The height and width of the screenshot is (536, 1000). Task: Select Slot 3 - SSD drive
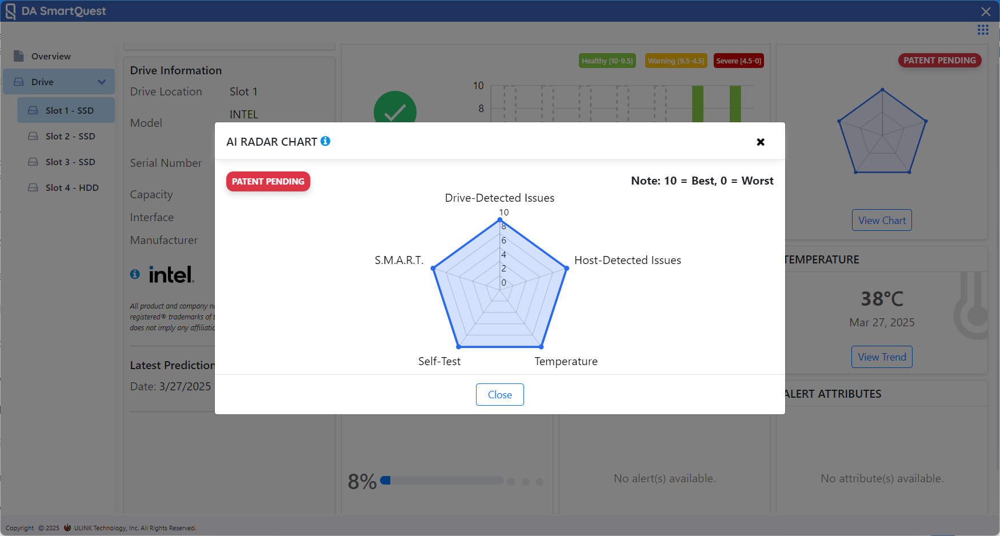coord(70,162)
